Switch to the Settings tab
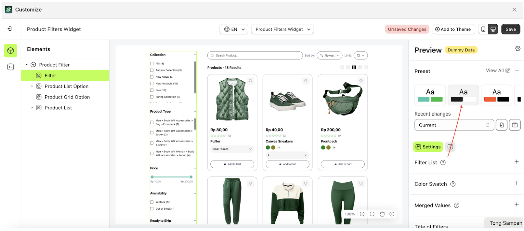 tap(428, 147)
